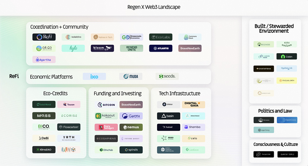Open the Agartha logo badge

(44, 60)
